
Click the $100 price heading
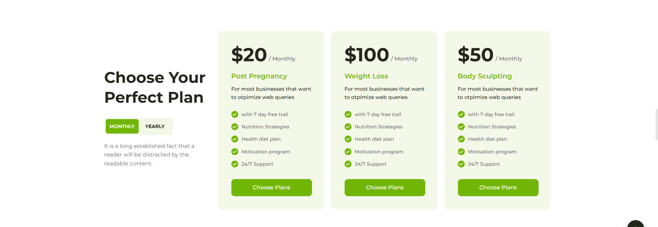367,55
